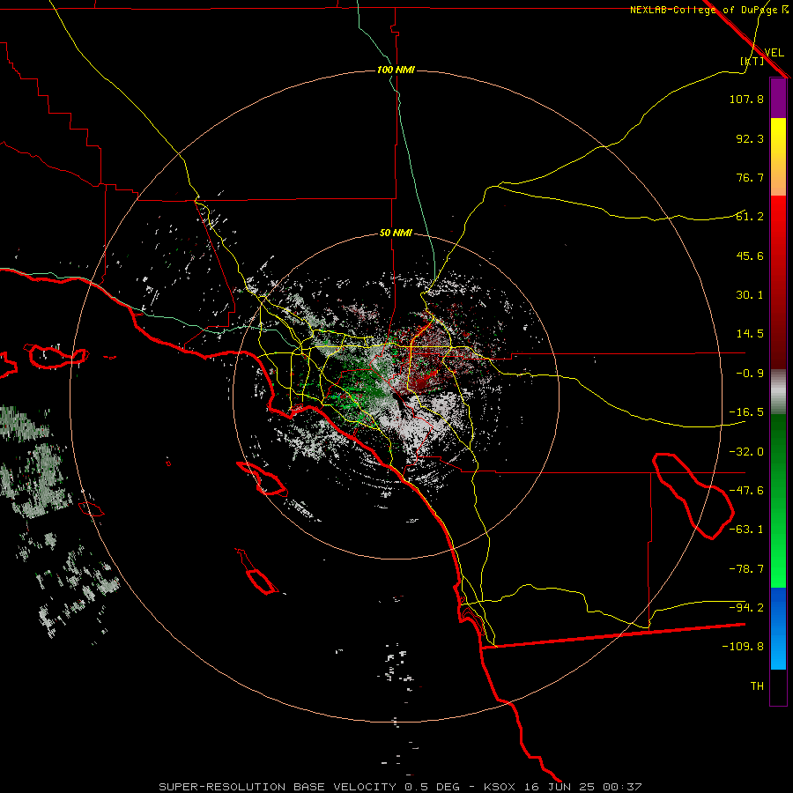Screen dimensions: 793x793
Task: Click the gray near-zero segment of the color bar
Action: 778,392
